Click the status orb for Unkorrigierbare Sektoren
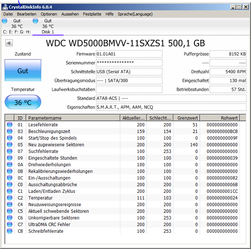Screen dimensions: 251x249 tap(10, 218)
